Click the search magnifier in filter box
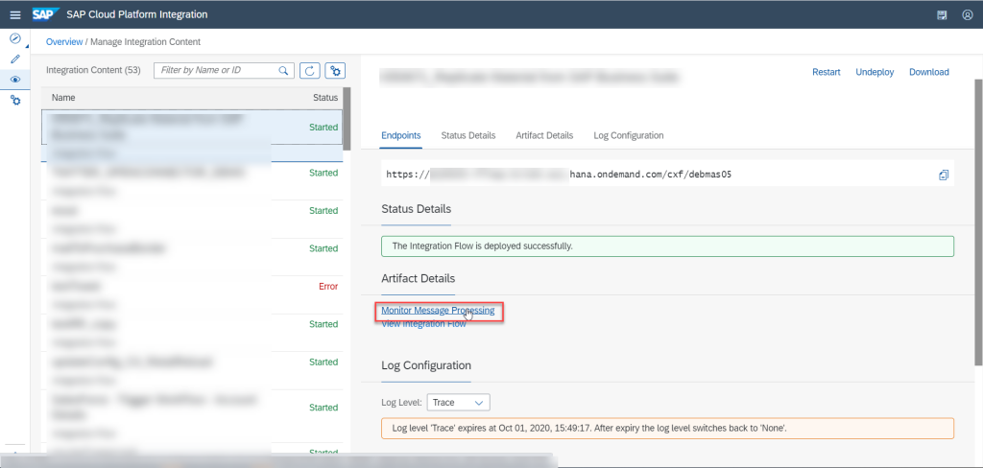The width and height of the screenshot is (983, 468). [284, 70]
